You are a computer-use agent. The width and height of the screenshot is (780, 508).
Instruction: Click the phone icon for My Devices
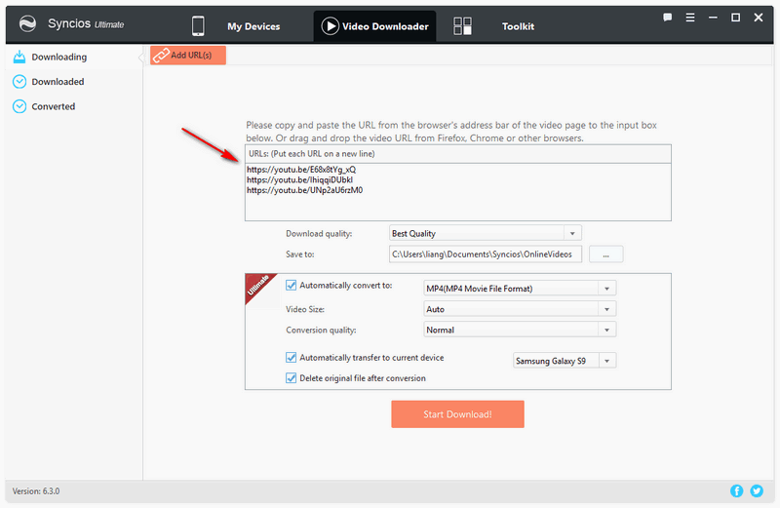[198, 26]
